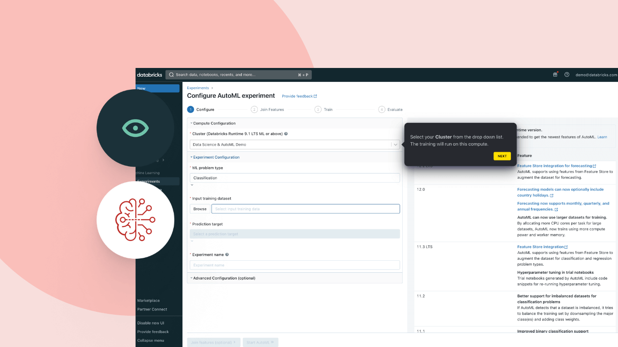Click the green eye icon circle

click(135, 128)
